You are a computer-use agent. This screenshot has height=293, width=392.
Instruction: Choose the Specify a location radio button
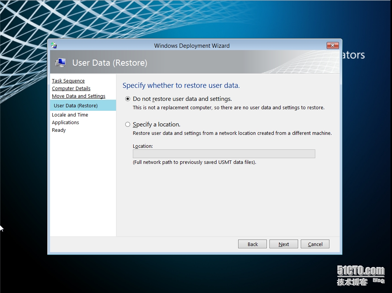(x=128, y=125)
